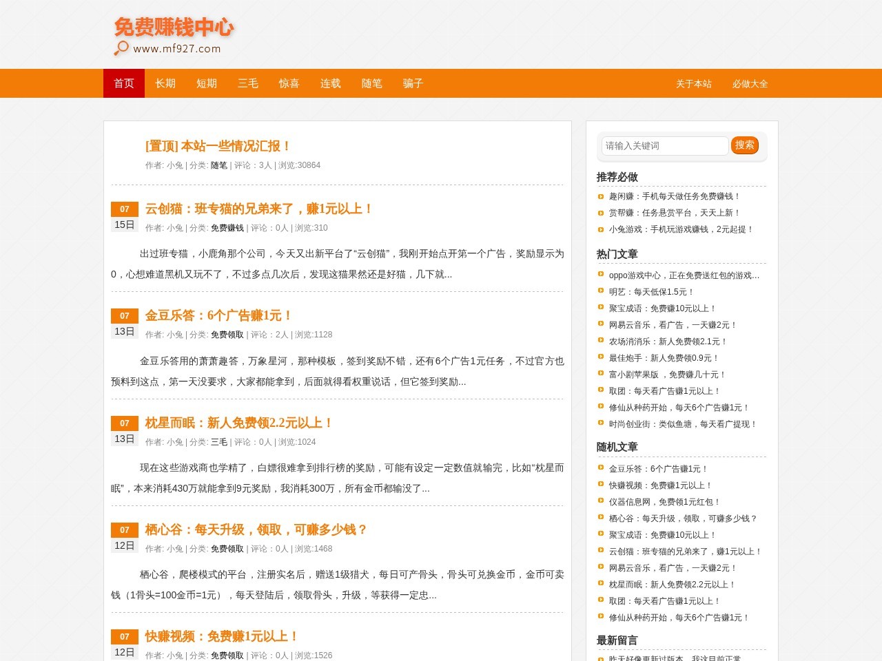882x661 pixels.
Task: Open hot article 时尚创业街：类似鱼塘
Action: (683, 424)
